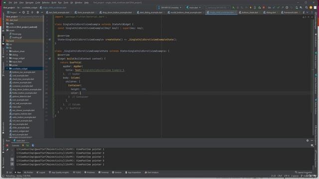The width and height of the screenshot is (319, 179).
Task: Open the Navigate menu
Action: pyautogui.click(x=29, y=2)
